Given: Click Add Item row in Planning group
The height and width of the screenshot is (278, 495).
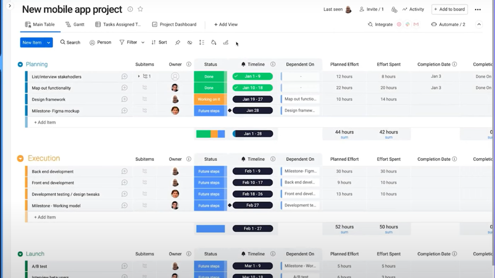Looking at the screenshot, I should pyautogui.click(x=45, y=123).
